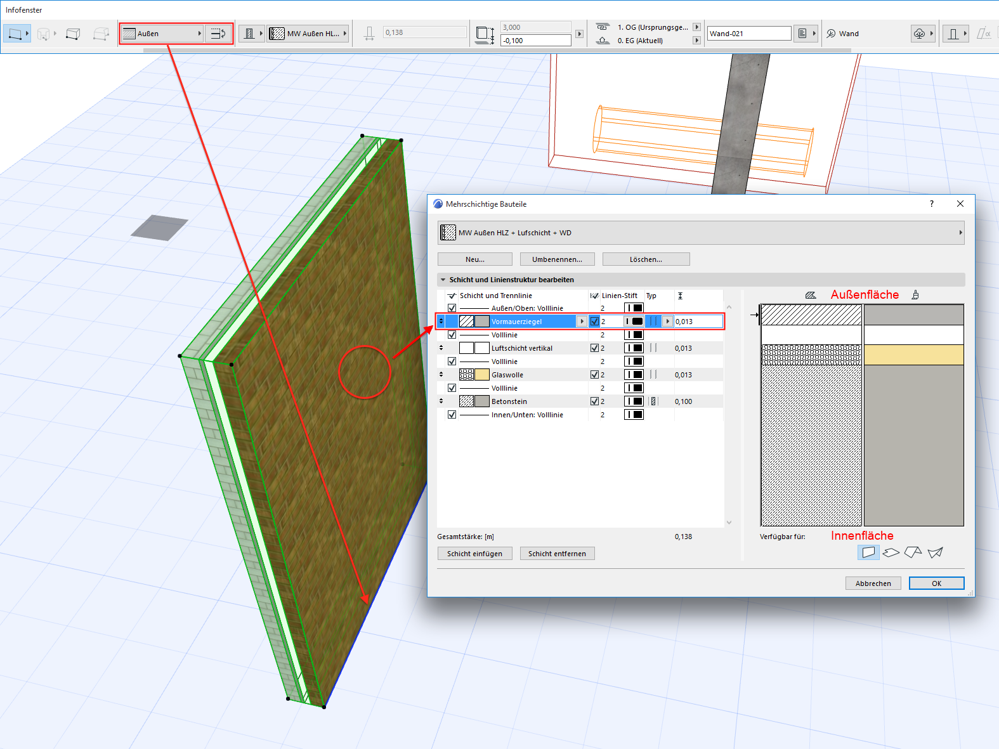Image resolution: width=999 pixels, height=749 pixels.
Task: Click the Schicht einfügen button
Action: pyautogui.click(x=474, y=554)
